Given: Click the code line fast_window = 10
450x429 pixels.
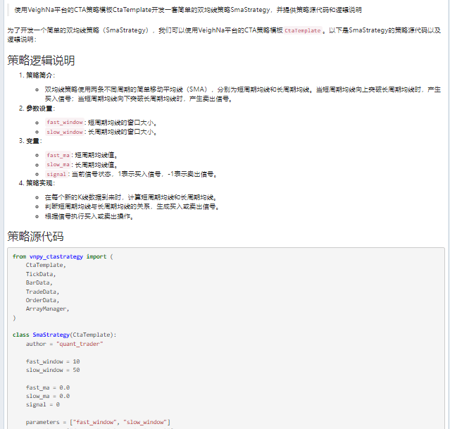Looking at the screenshot, I should click(x=53, y=361).
